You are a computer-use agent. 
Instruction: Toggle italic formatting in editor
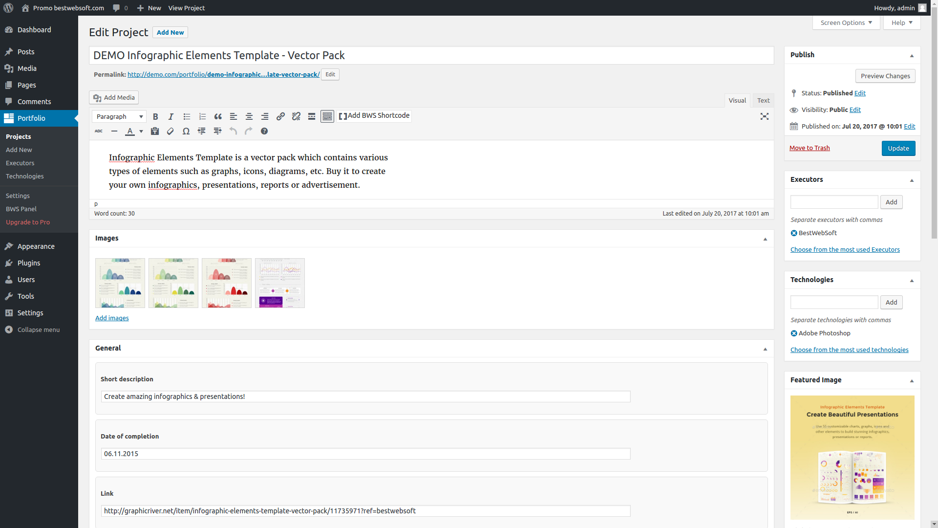tap(171, 116)
